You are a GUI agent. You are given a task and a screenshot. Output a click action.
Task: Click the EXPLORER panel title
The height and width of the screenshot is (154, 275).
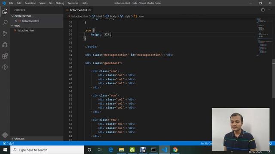pos(20,10)
